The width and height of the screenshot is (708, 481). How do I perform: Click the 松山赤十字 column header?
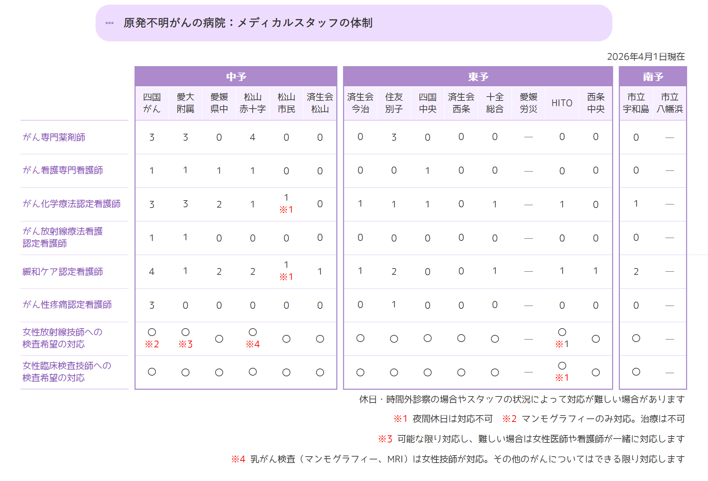click(253, 103)
